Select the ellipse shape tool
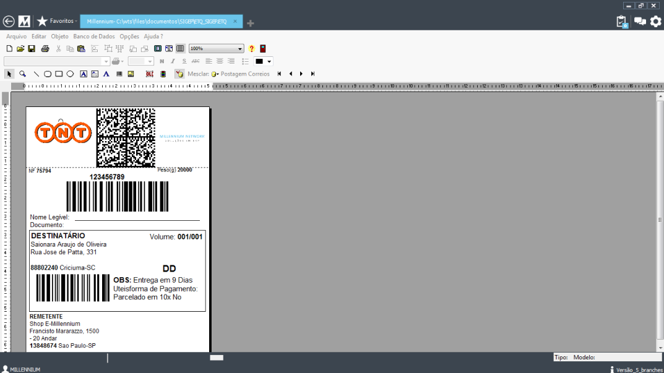The width and height of the screenshot is (664, 373). point(71,74)
